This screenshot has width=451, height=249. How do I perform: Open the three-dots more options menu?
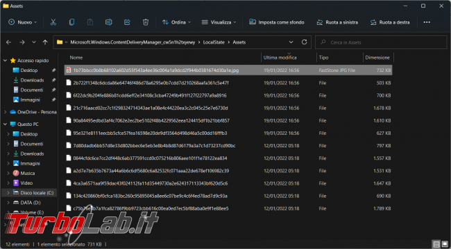(427, 22)
